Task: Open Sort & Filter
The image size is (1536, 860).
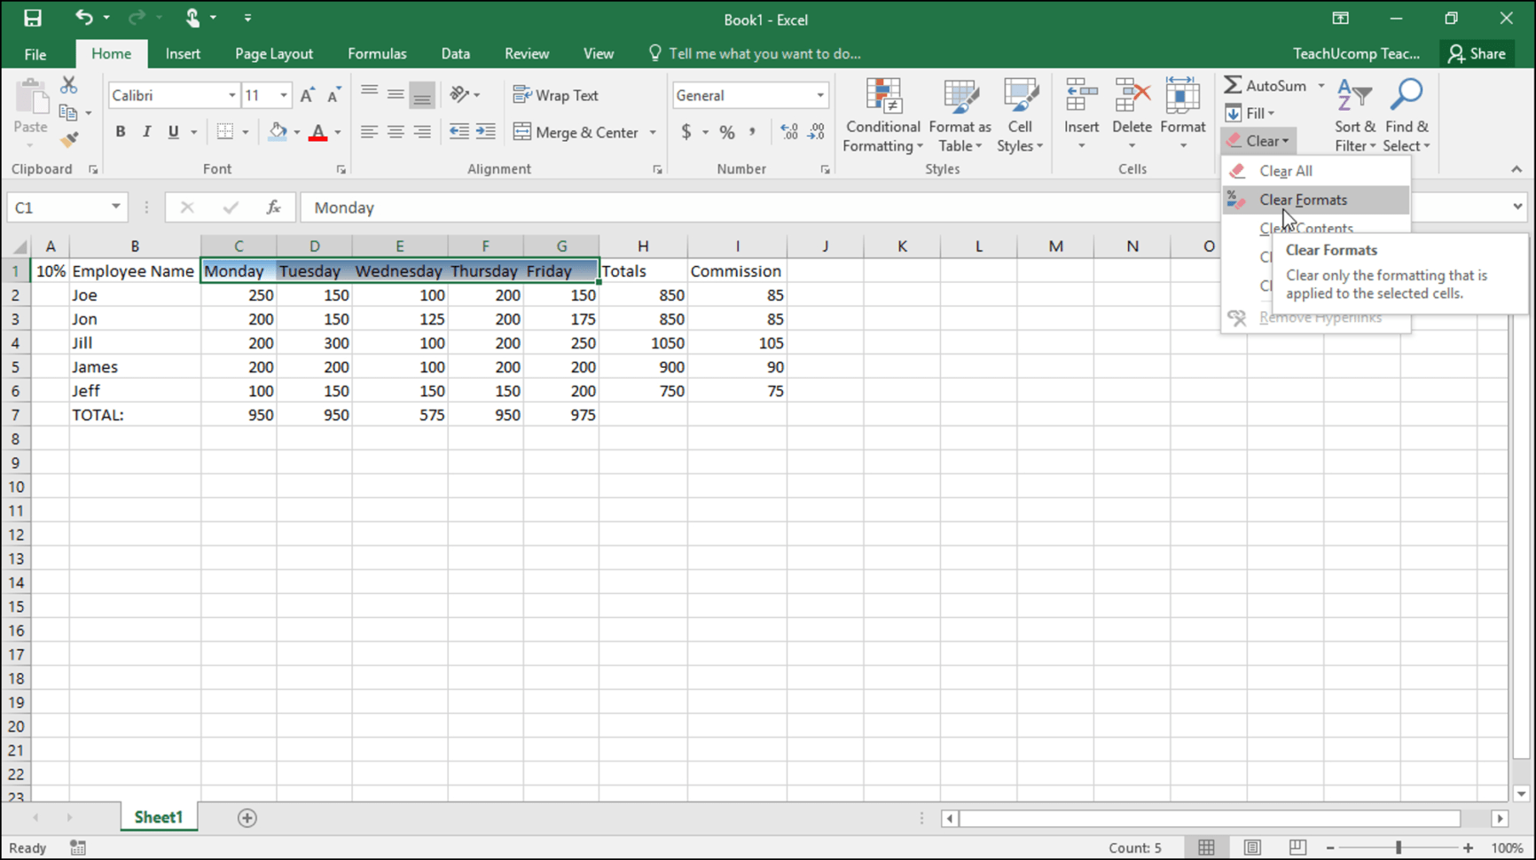Action: click(1353, 115)
